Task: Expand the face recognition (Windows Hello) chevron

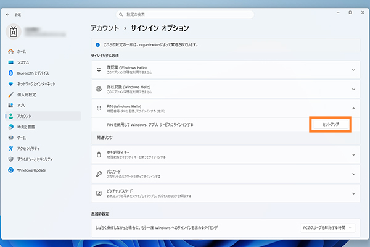Action: tap(353, 70)
